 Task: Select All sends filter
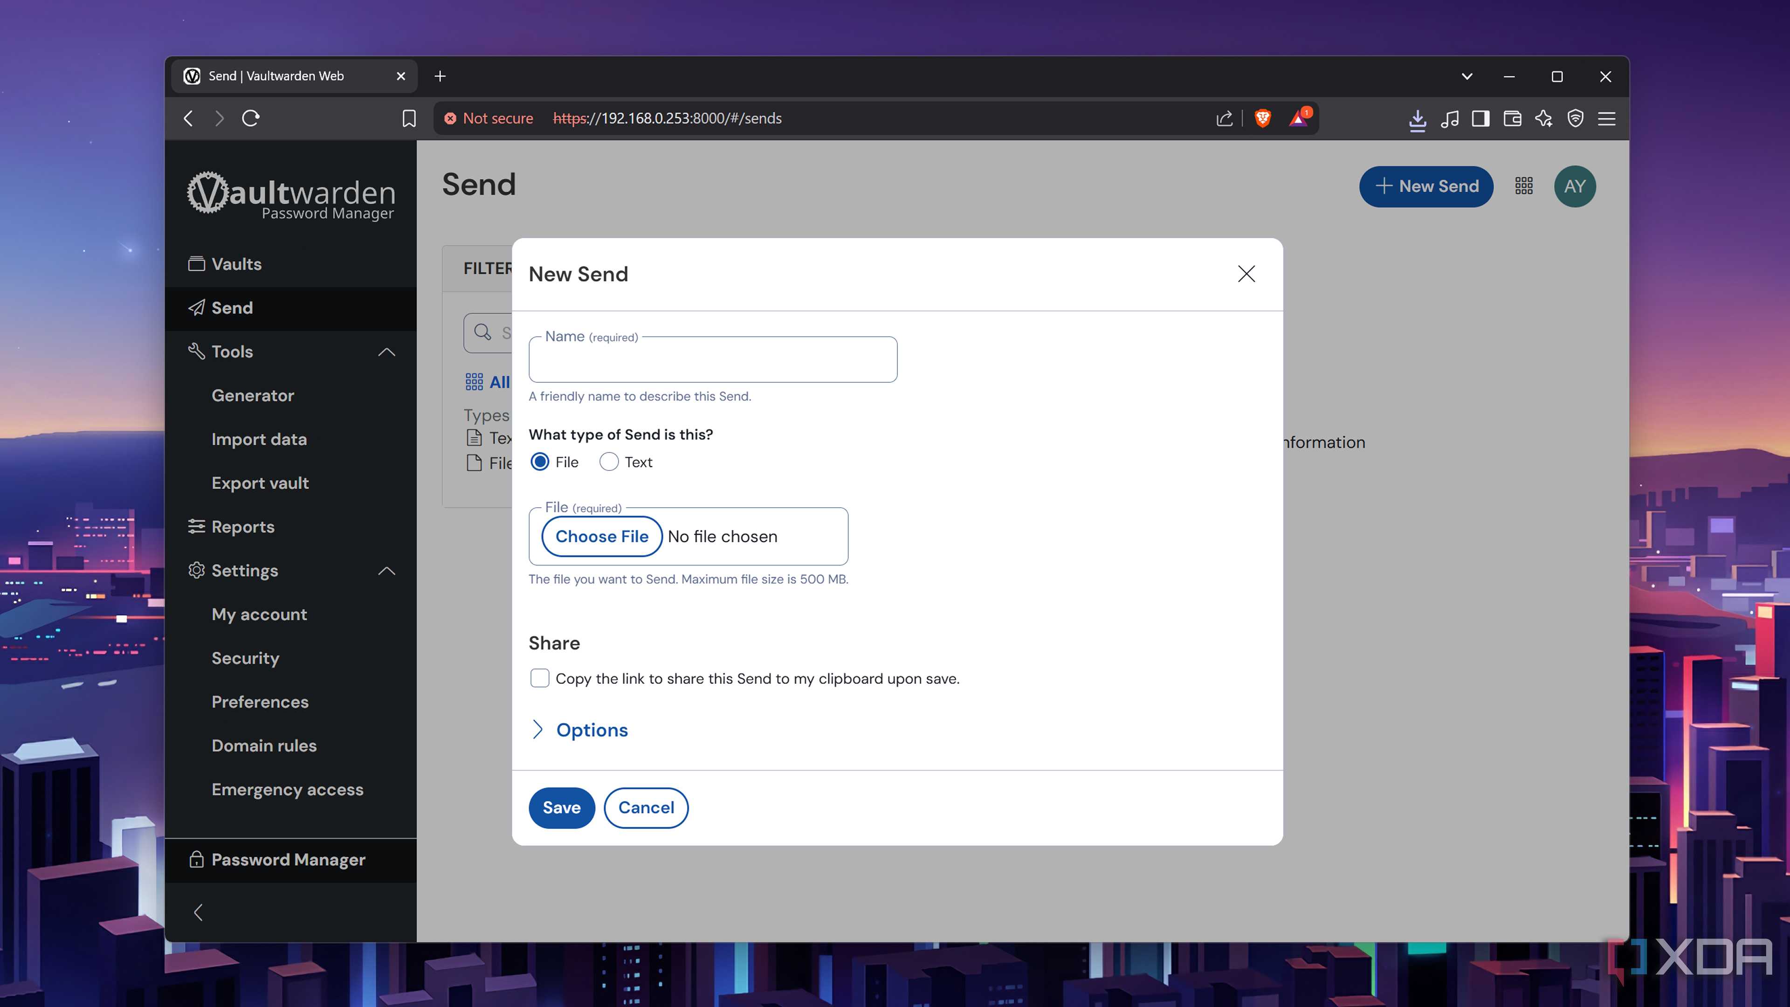[487, 382]
